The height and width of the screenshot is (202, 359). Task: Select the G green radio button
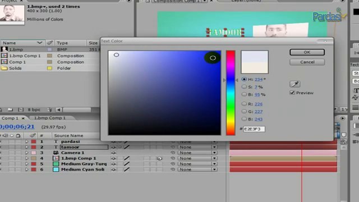tap(244, 111)
